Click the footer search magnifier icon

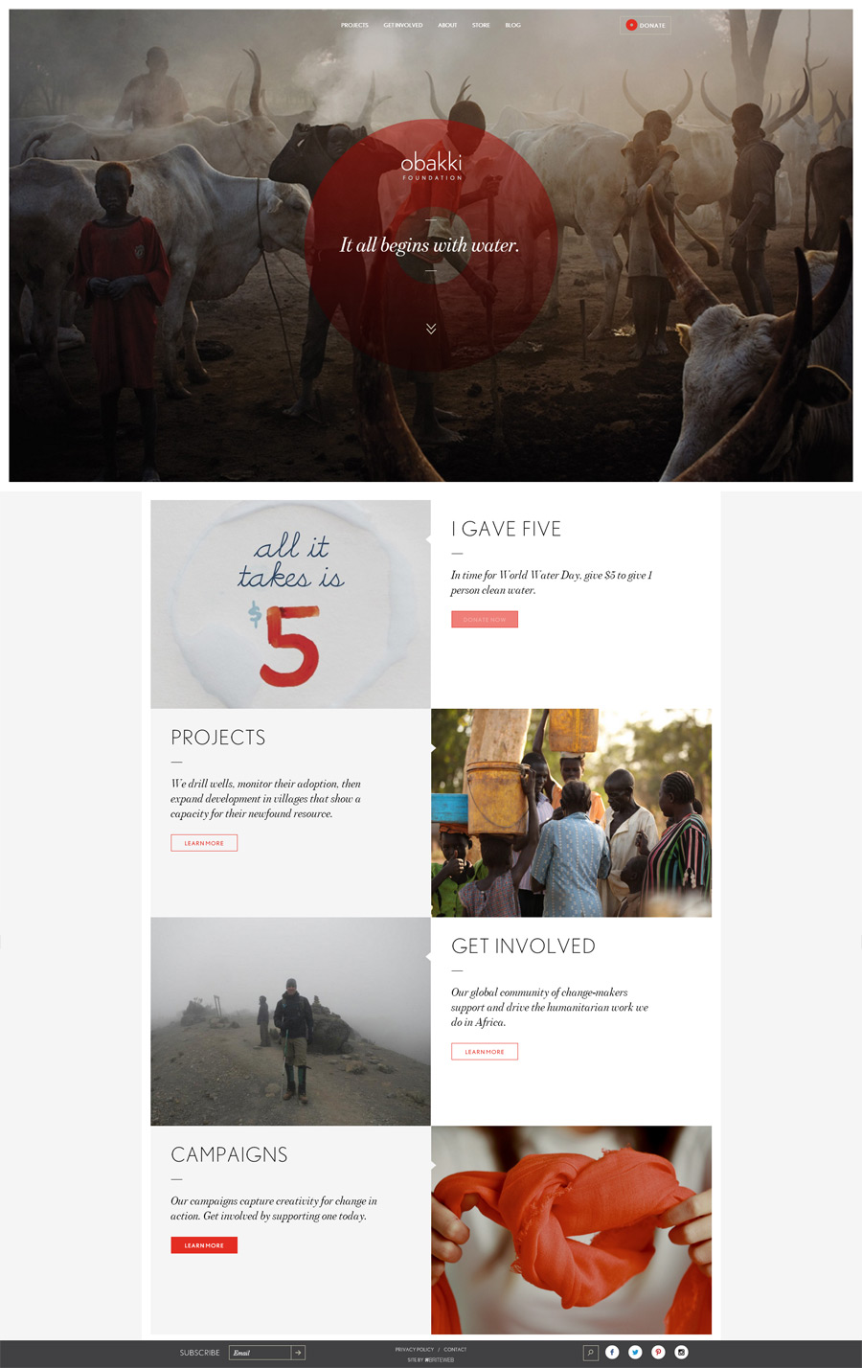pos(591,1353)
